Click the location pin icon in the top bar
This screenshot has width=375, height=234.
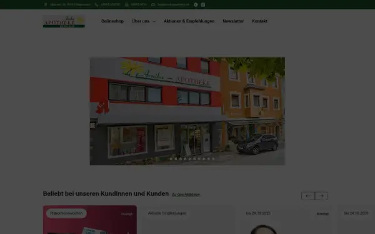coord(46,4)
